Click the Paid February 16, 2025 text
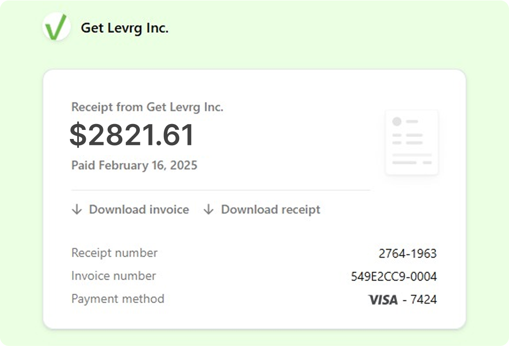Image resolution: width=509 pixels, height=346 pixels. pos(134,165)
